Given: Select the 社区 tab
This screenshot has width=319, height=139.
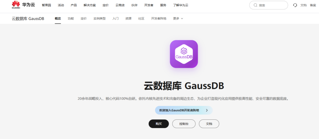Looking at the screenshot, I should (141, 18).
